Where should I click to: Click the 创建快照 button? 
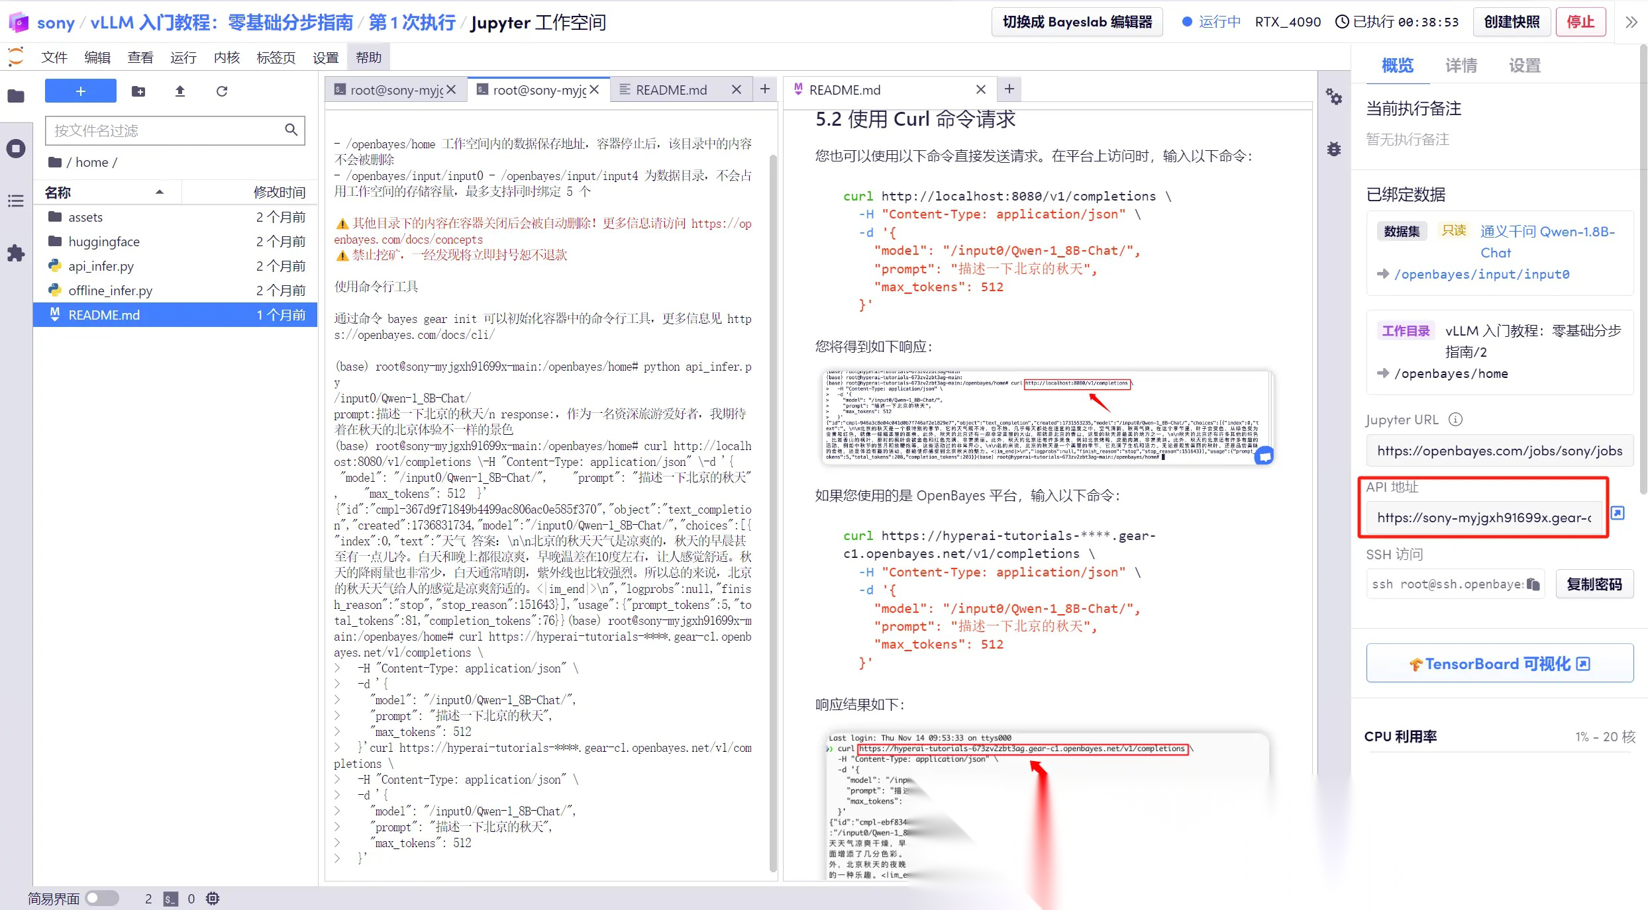[1512, 22]
